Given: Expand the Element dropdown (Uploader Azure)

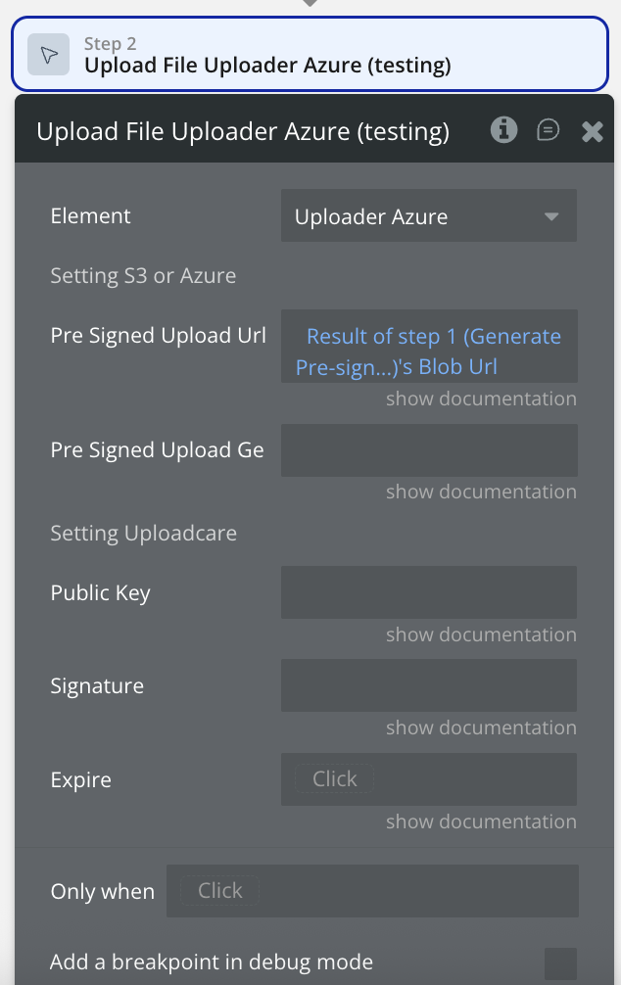Looking at the screenshot, I should point(428,216).
